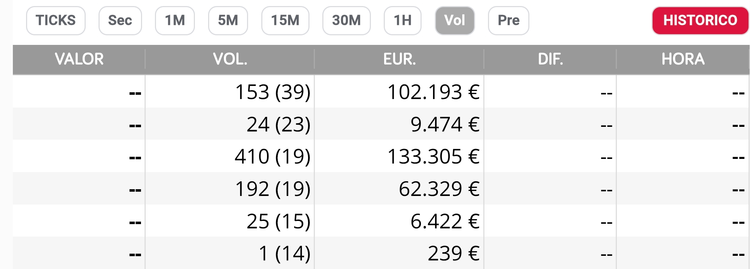The image size is (750, 269).
Task: Click the active Vol tab
Action: [454, 21]
